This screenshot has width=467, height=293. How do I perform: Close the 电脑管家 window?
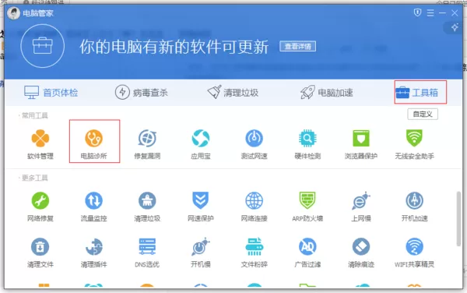455,12
